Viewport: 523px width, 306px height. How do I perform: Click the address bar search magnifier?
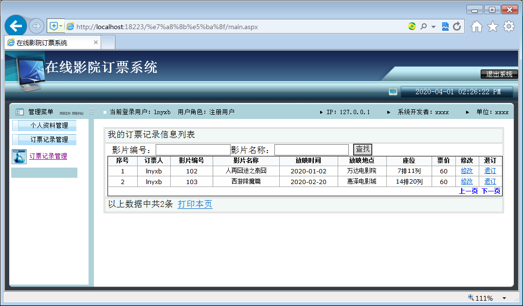click(x=424, y=26)
